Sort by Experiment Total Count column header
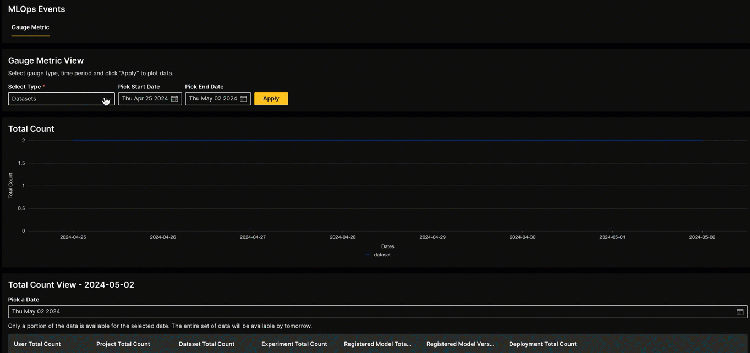750x353 pixels. tap(294, 344)
